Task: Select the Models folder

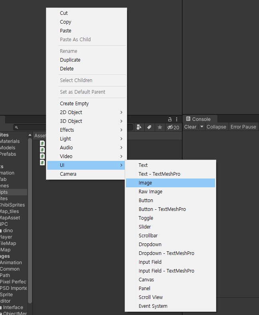Action: click(x=8, y=148)
